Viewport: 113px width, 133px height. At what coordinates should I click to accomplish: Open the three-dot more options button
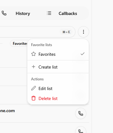(x=84, y=32)
